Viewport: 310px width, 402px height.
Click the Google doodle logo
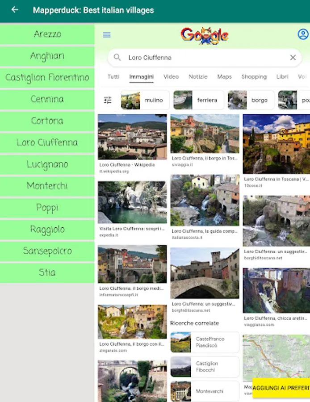(x=205, y=35)
